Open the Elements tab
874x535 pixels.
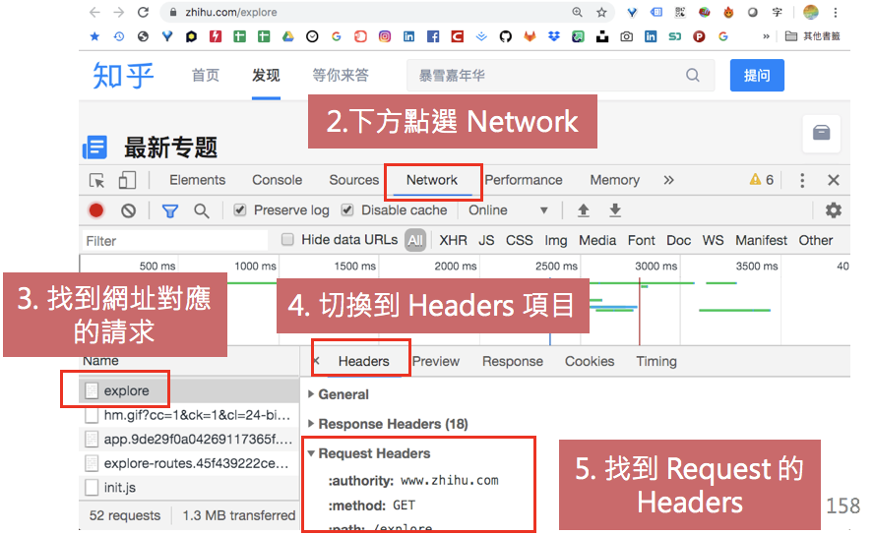[x=197, y=180]
